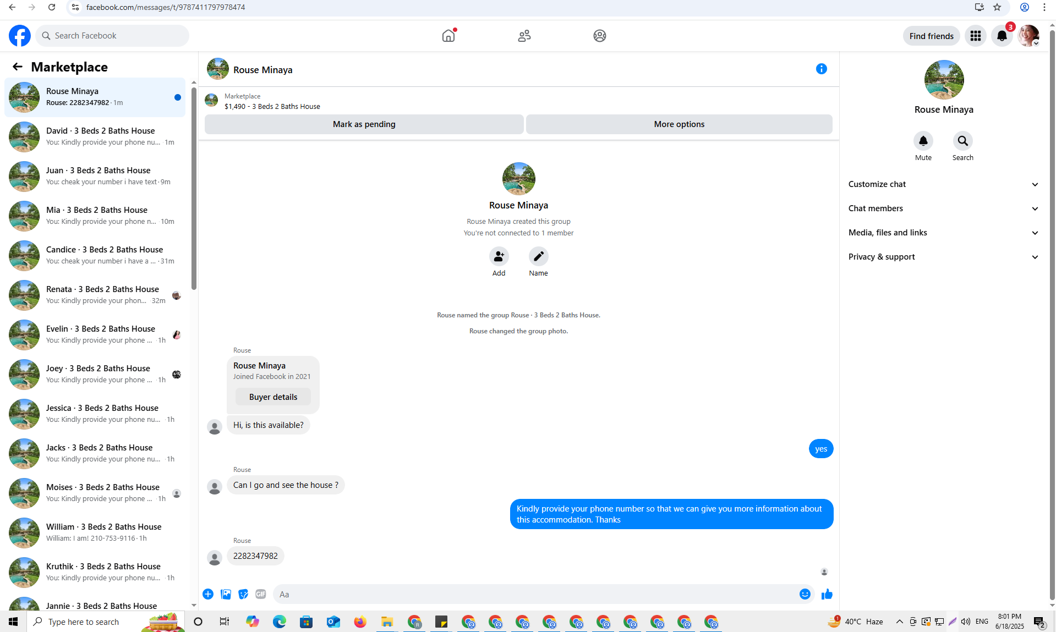The width and height of the screenshot is (1056, 632).
Task: Search within the conversation
Action: point(963,141)
